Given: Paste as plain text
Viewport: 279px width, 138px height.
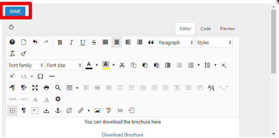Looking at the screenshot, I should [156, 65].
